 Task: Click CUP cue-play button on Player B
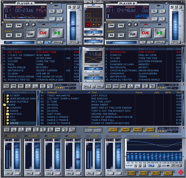coord(133,34)
